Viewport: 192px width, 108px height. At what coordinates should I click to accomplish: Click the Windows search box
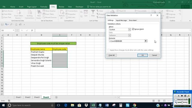pos(31,105)
